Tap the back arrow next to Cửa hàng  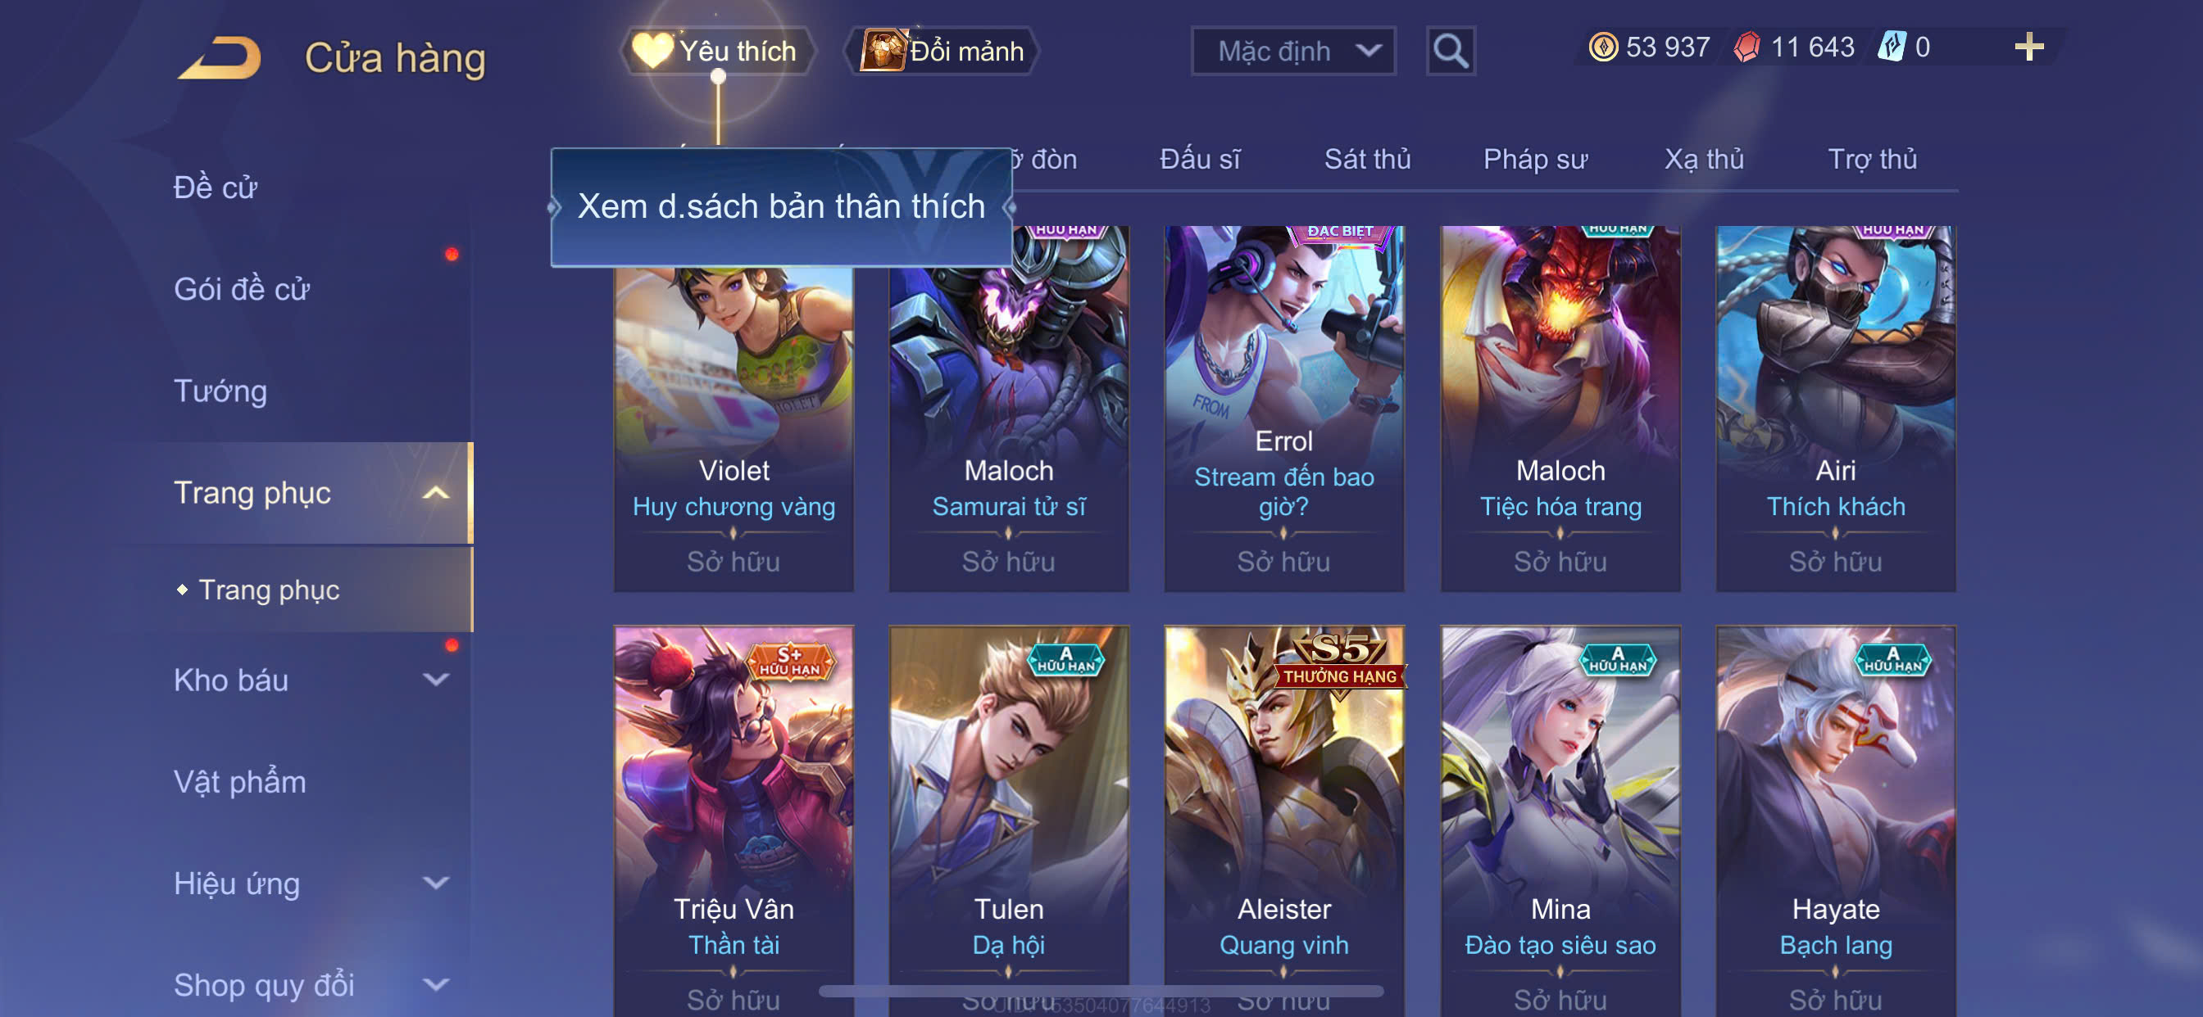[x=219, y=57]
